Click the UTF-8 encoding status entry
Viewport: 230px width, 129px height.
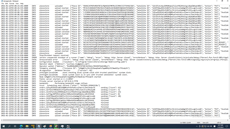pos(219,123)
